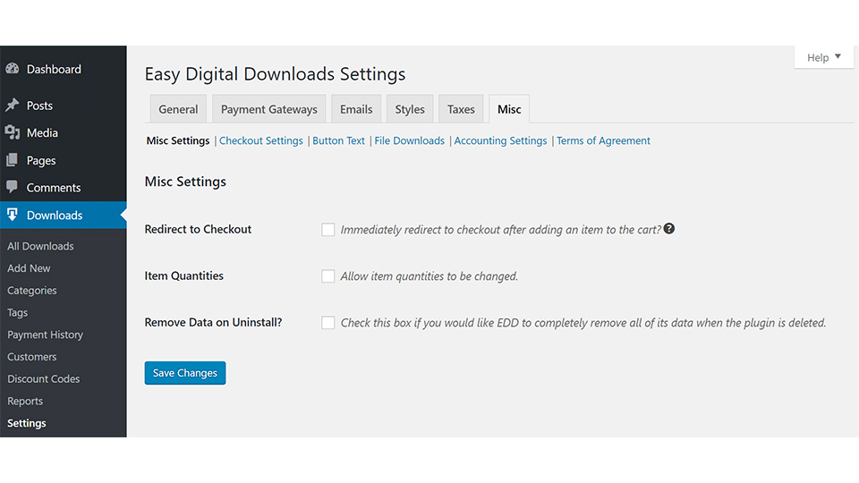
Task: Click 'Remove Data on Uninstall?' row label
Action: coord(213,323)
